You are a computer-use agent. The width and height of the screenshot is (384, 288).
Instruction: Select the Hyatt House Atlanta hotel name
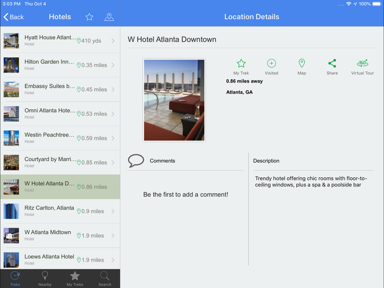50,38
